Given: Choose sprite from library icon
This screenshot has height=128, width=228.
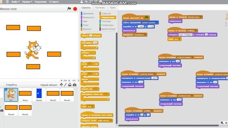Looking at the screenshot, I should coord(61,85).
